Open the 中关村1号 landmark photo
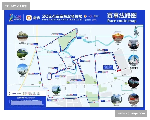 click(x=134, y=60)
